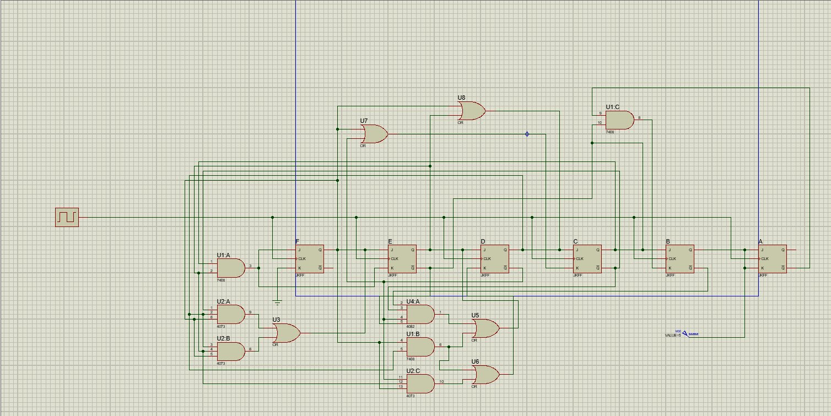Select JK flip-flop C

[x=587, y=259]
